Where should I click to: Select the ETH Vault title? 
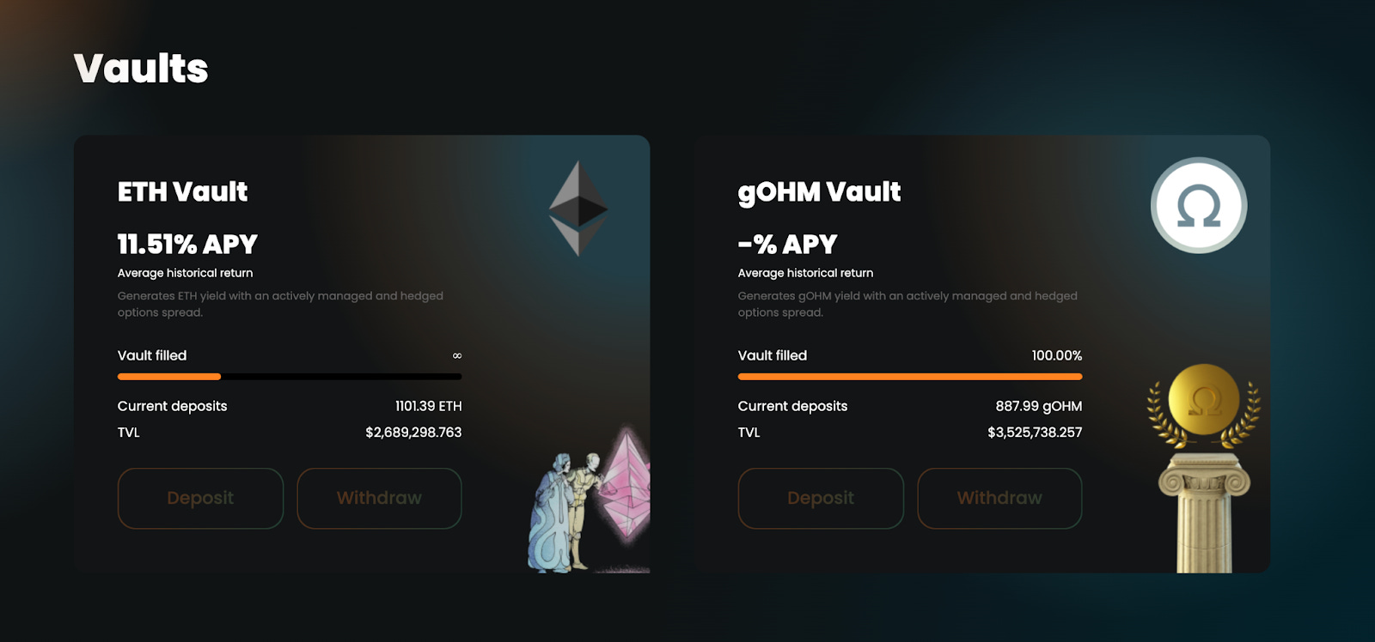pos(182,191)
